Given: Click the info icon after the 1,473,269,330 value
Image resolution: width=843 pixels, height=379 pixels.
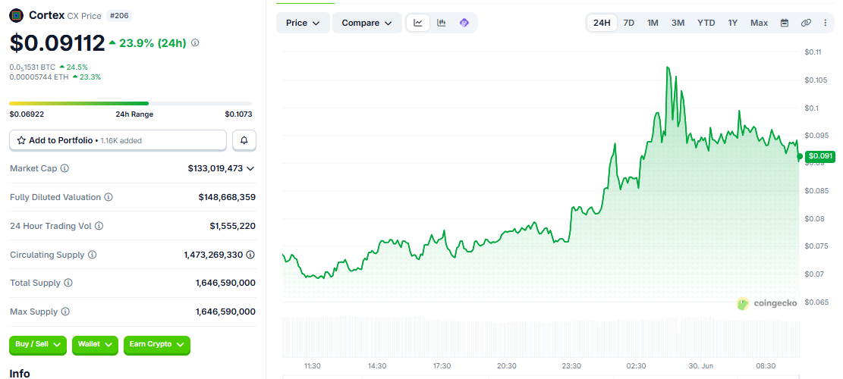Looking at the screenshot, I should (250, 255).
